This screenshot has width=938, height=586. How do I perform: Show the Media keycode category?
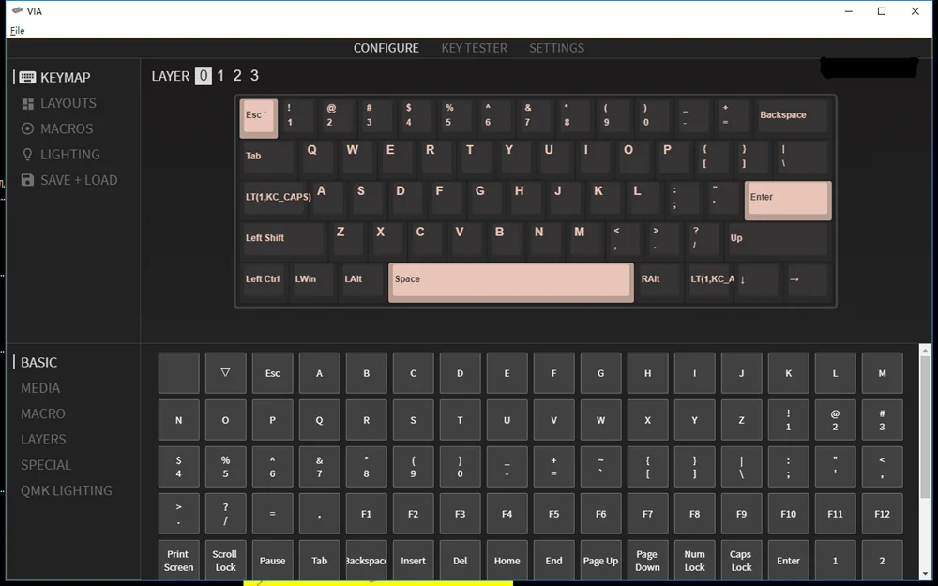coord(40,388)
